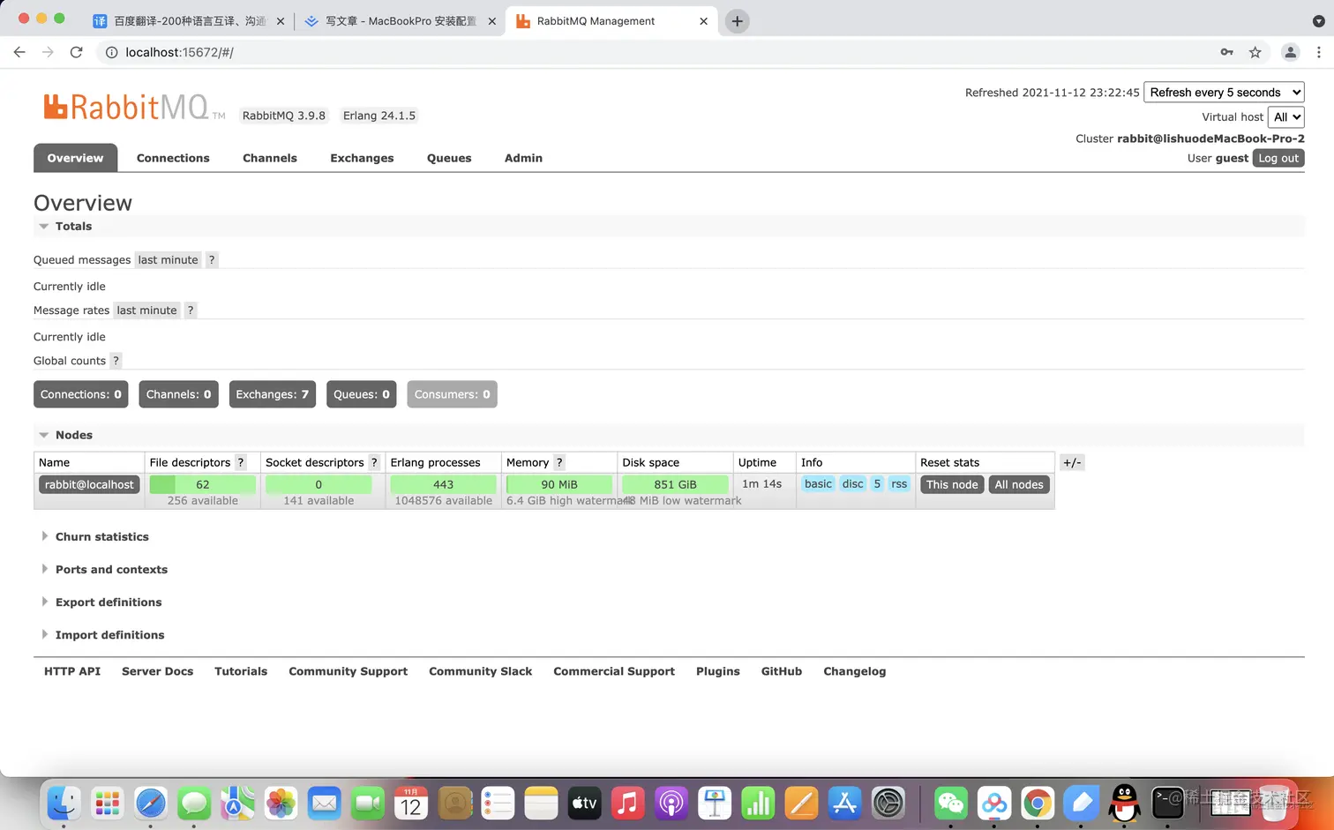
Task: Open help for Memory column
Action: click(x=559, y=462)
